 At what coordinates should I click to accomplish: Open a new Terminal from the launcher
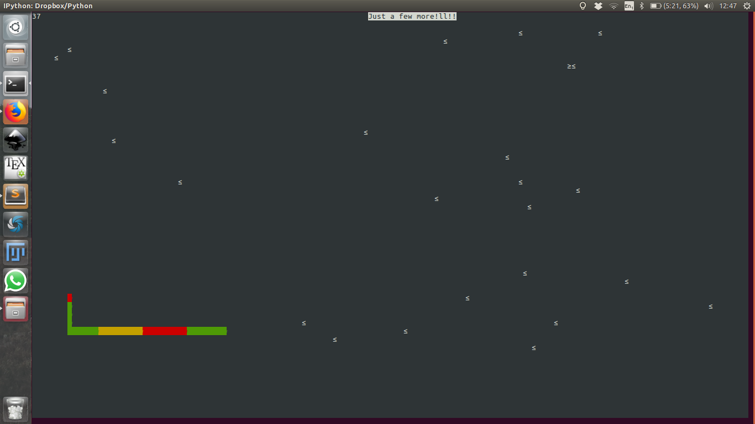[15, 83]
